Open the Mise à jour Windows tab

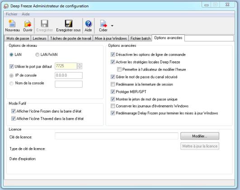(111, 38)
